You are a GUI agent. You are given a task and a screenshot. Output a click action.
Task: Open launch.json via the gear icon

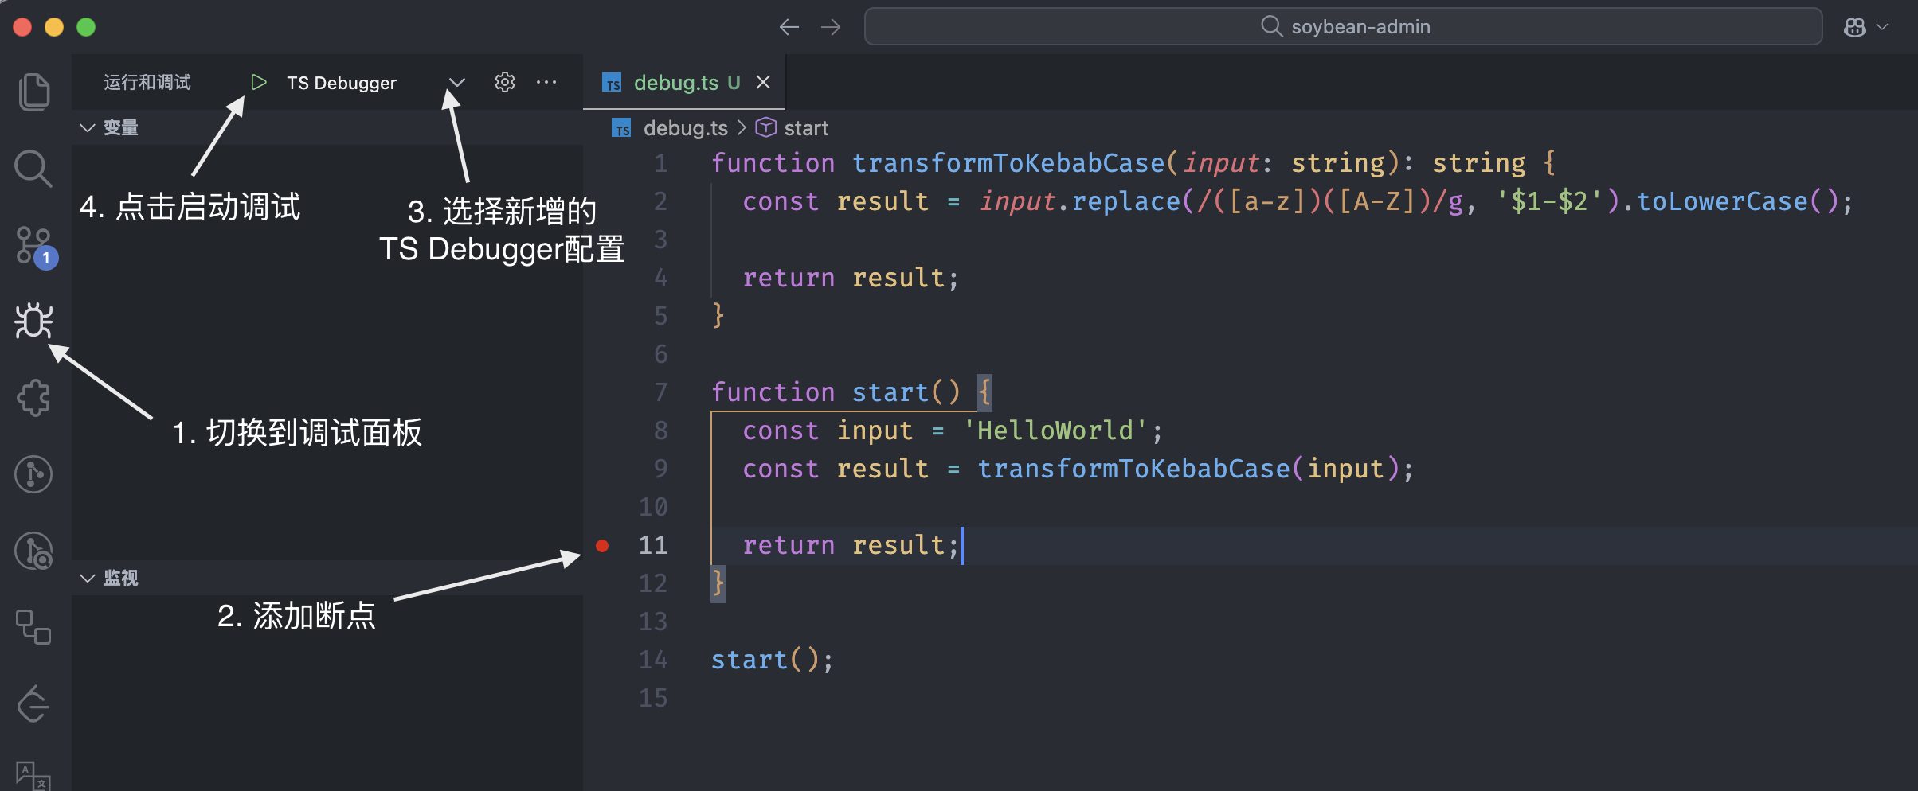click(505, 82)
